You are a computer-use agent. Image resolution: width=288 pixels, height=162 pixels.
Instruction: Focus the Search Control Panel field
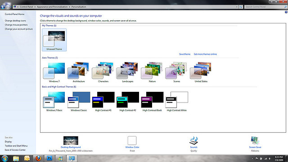[265, 7]
